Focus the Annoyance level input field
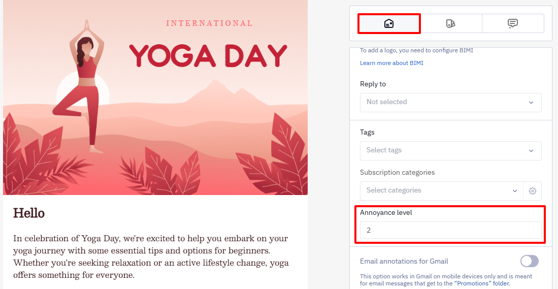The height and width of the screenshot is (289, 558). click(450, 230)
